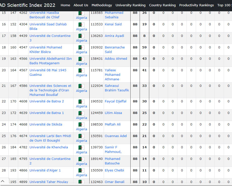Viewport: 232px width, 186px height.
Task: Click the AD Scientific Index 2022 site title
Action: coord(28,5)
